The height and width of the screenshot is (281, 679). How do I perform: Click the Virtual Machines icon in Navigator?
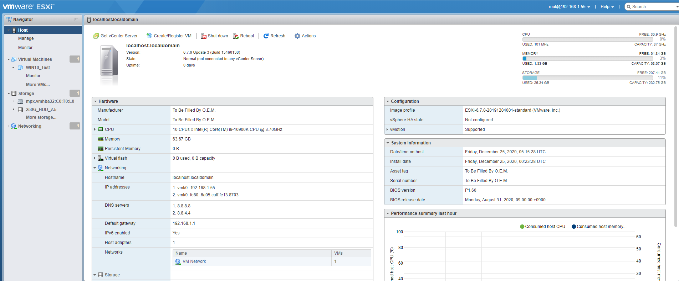click(14, 59)
